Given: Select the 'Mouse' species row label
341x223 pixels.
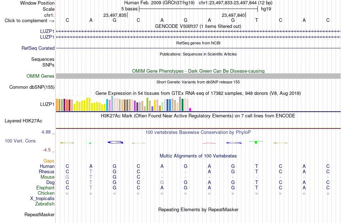Looking at the screenshot, I should (x=48, y=177).
